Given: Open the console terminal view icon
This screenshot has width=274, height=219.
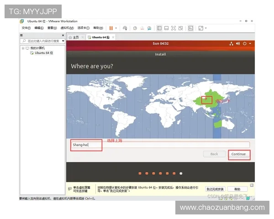Looking at the screenshot, I should tap(190, 28).
